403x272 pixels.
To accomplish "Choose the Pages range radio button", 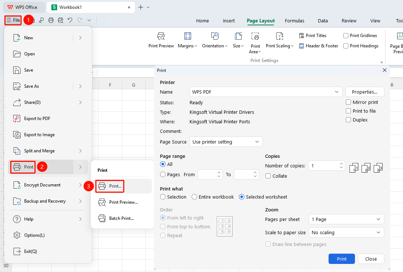I will pos(163,174).
